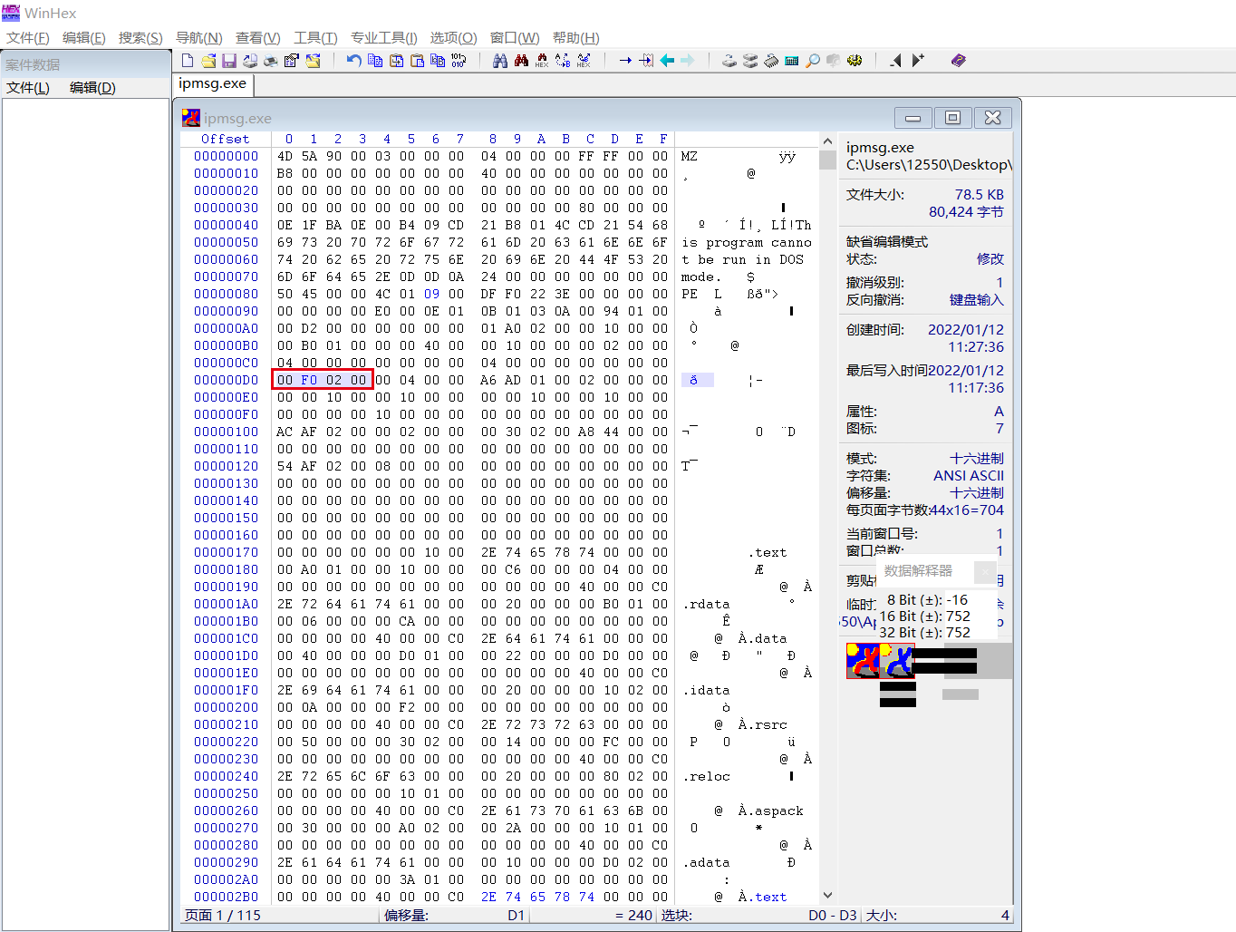Open the 选项(O) menu
Viewport: 1236px width, 932px height.
point(453,38)
